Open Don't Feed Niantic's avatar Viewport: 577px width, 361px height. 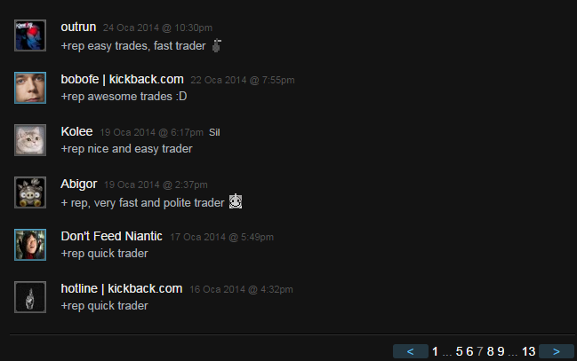click(30, 245)
